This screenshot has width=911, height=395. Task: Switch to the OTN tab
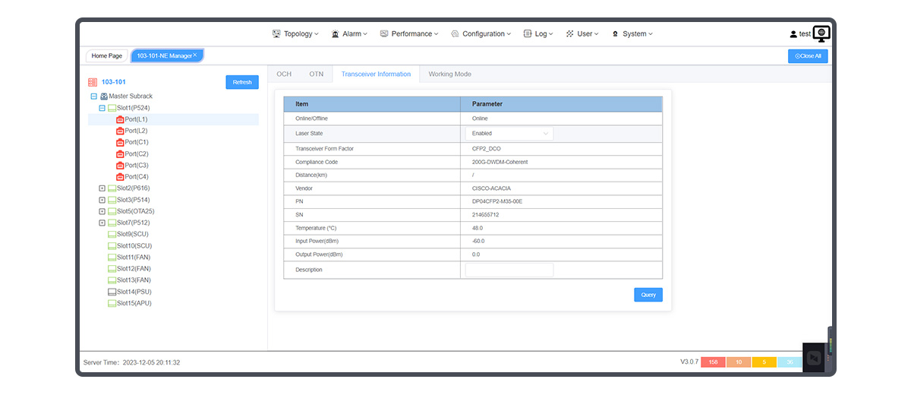click(317, 74)
